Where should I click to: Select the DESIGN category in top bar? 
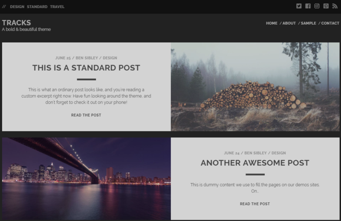(17, 7)
